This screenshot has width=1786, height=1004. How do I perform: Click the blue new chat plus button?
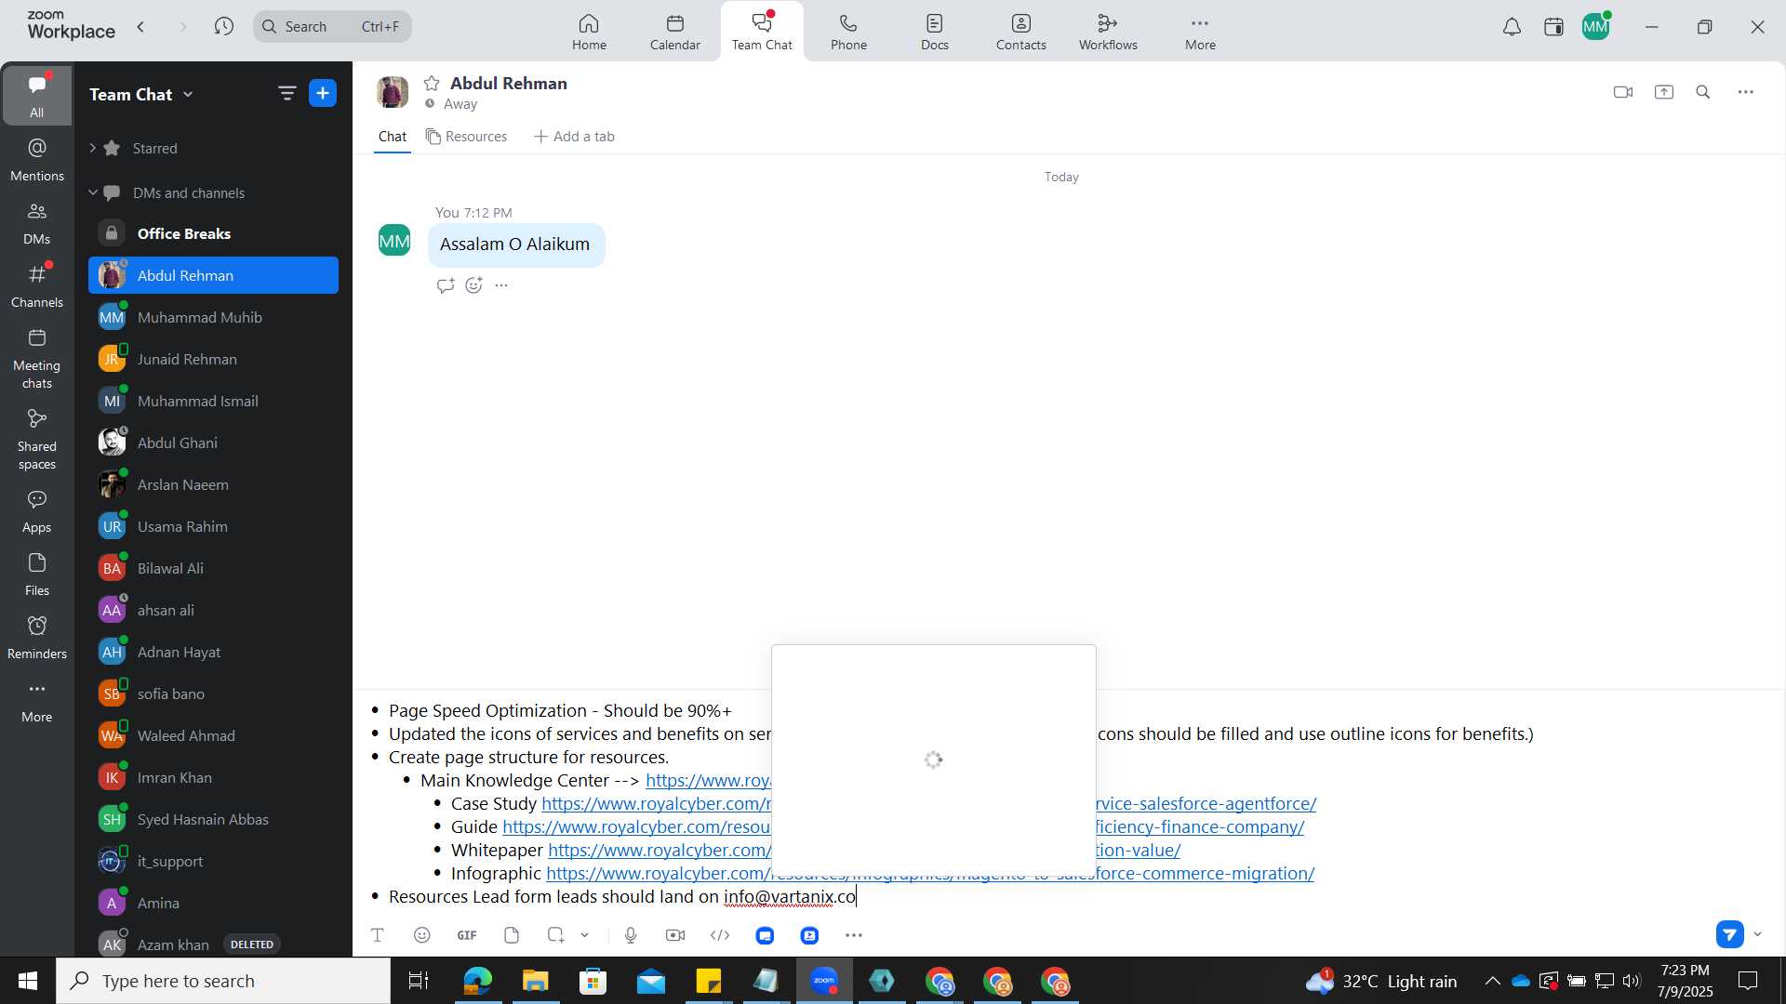[x=323, y=93]
